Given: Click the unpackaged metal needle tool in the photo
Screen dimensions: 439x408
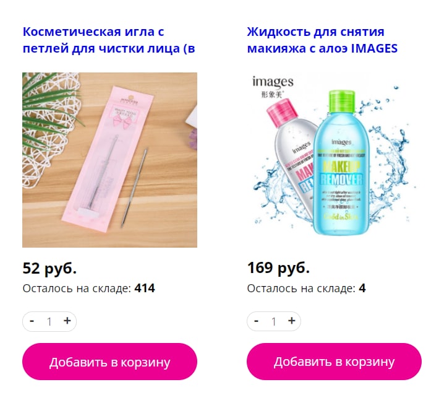Looking at the screenshot, I should (134, 188).
